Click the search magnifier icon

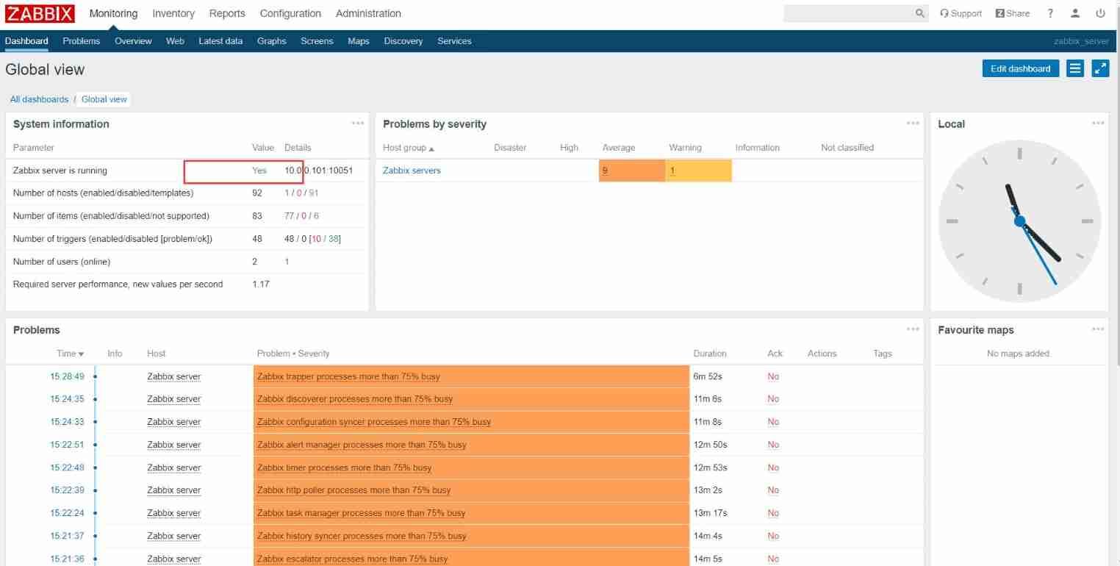point(920,13)
